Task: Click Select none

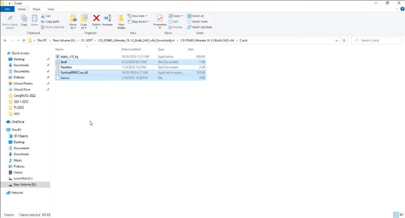Action: [197, 22]
